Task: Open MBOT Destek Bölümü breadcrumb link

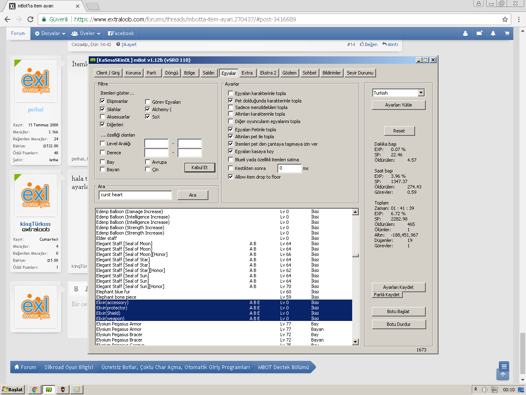Action: click(284, 367)
